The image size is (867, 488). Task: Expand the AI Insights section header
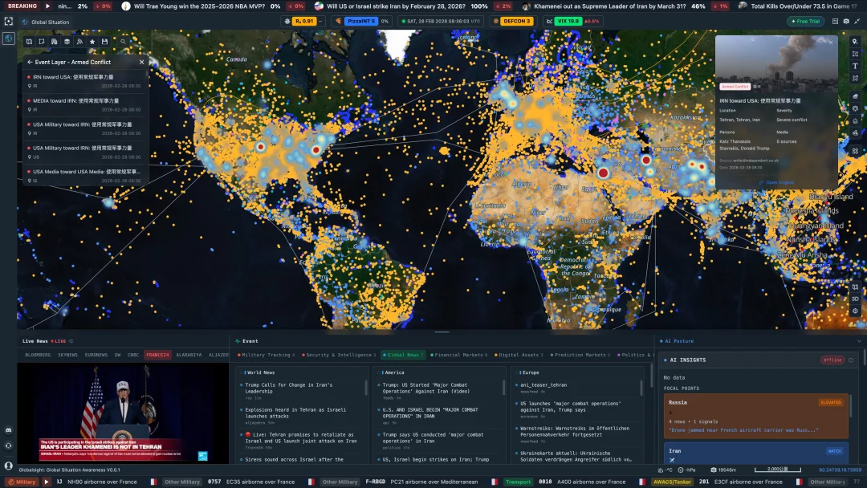pos(688,360)
